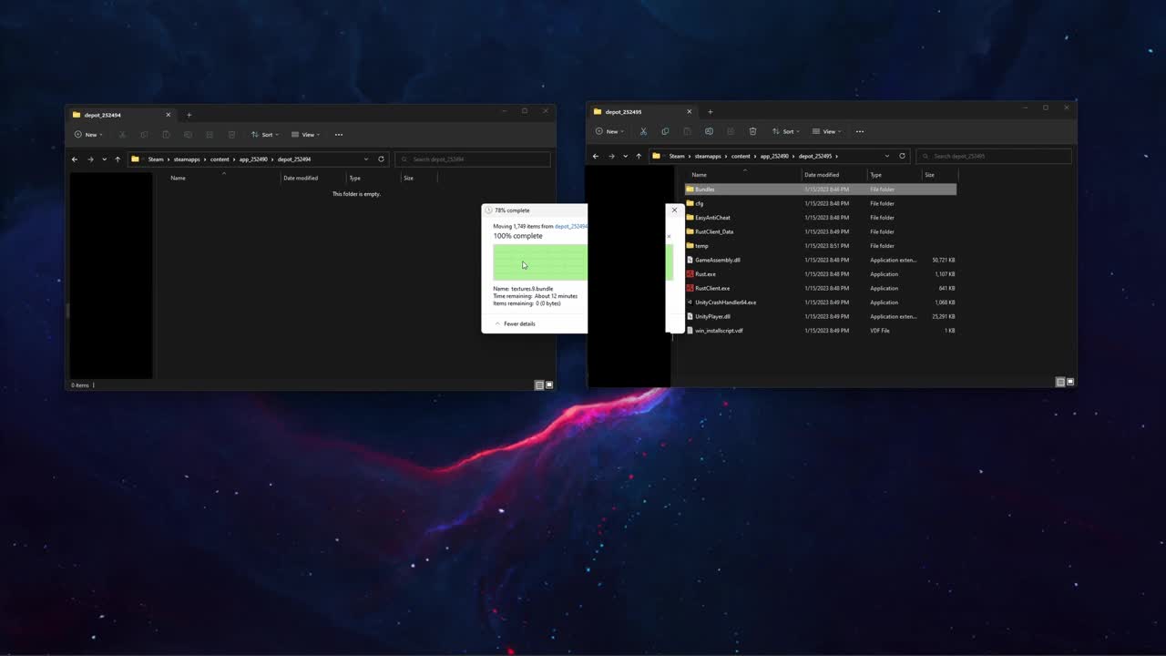Navigate back in the depot_252494 window
Screen dimensions: 1166x656
pos(75,159)
